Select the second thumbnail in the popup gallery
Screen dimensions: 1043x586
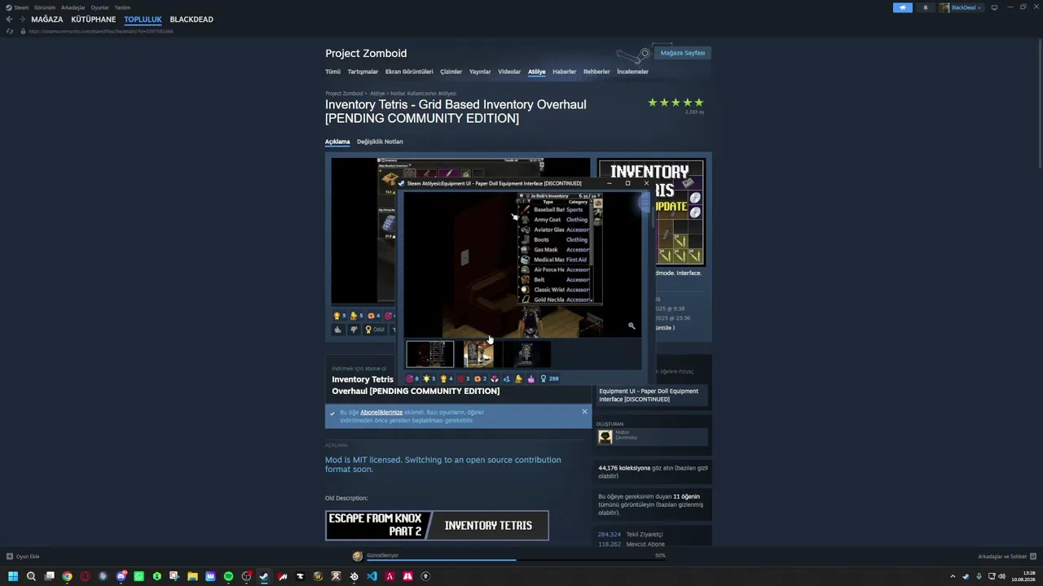point(478,354)
